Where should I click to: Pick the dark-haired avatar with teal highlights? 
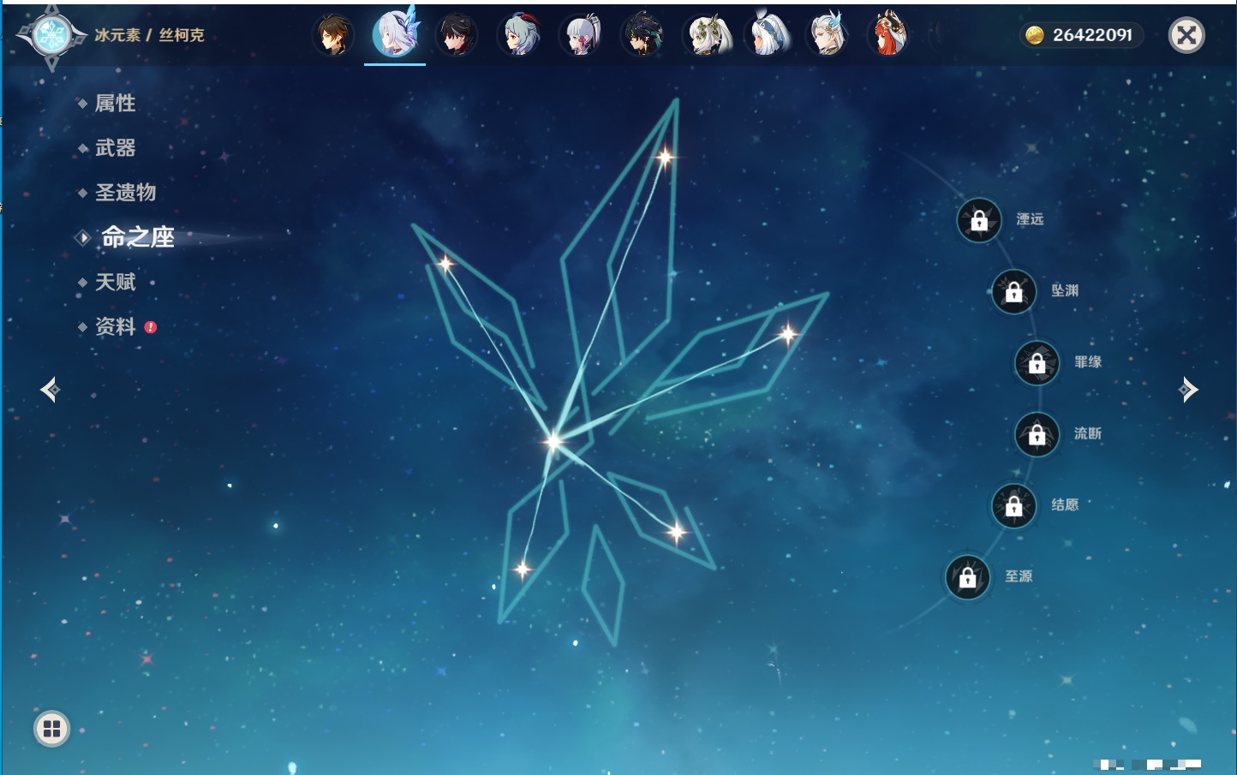(642, 35)
